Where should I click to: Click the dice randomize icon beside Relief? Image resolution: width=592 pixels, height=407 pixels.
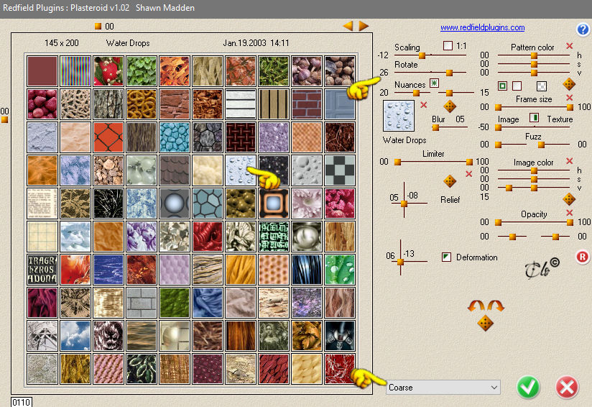tap(450, 181)
